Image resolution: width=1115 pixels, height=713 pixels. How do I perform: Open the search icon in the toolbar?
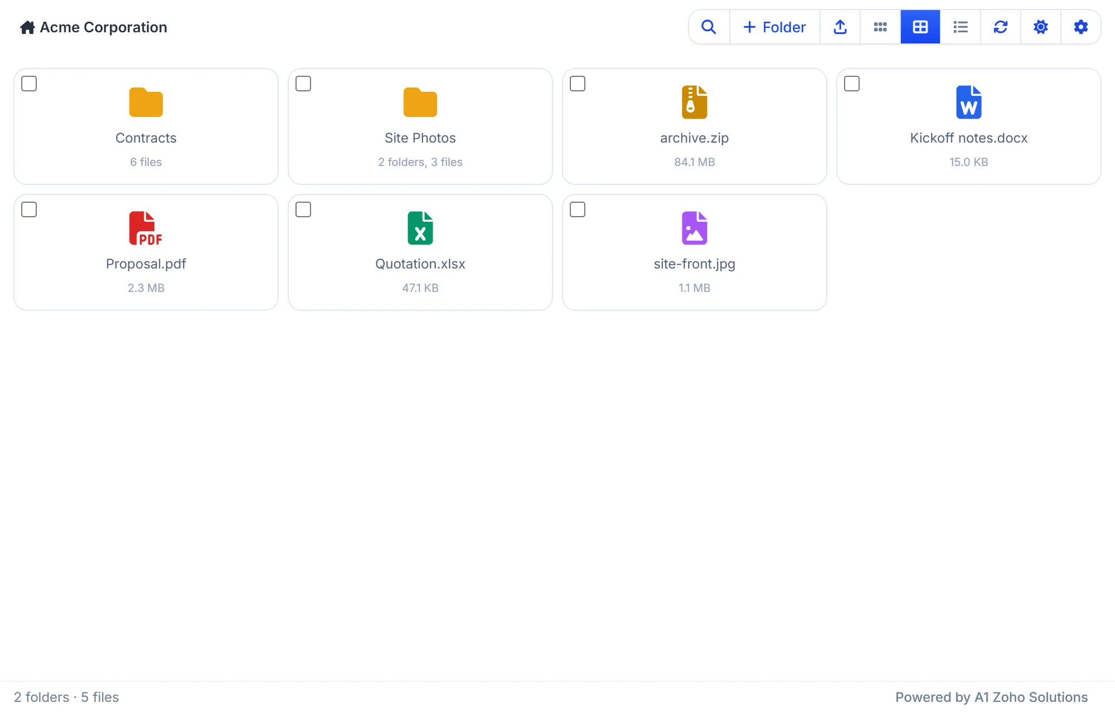click(709, 27)
